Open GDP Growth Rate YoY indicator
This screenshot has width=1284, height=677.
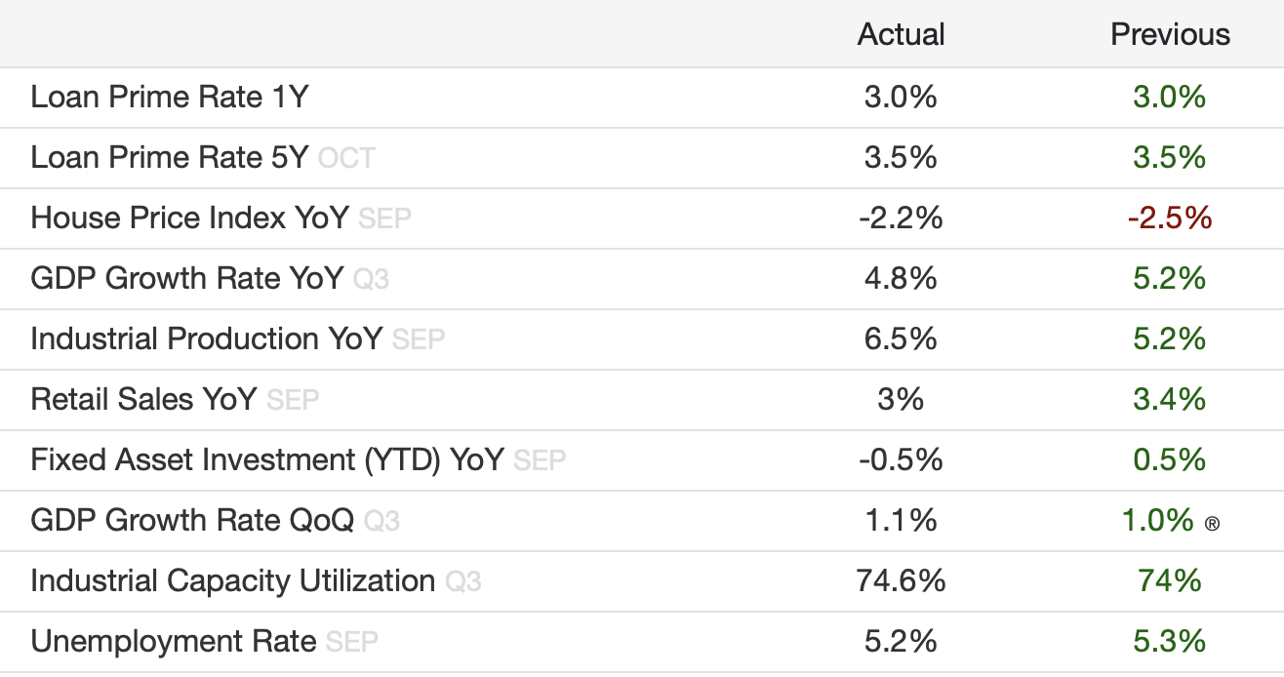coord(186,278)
